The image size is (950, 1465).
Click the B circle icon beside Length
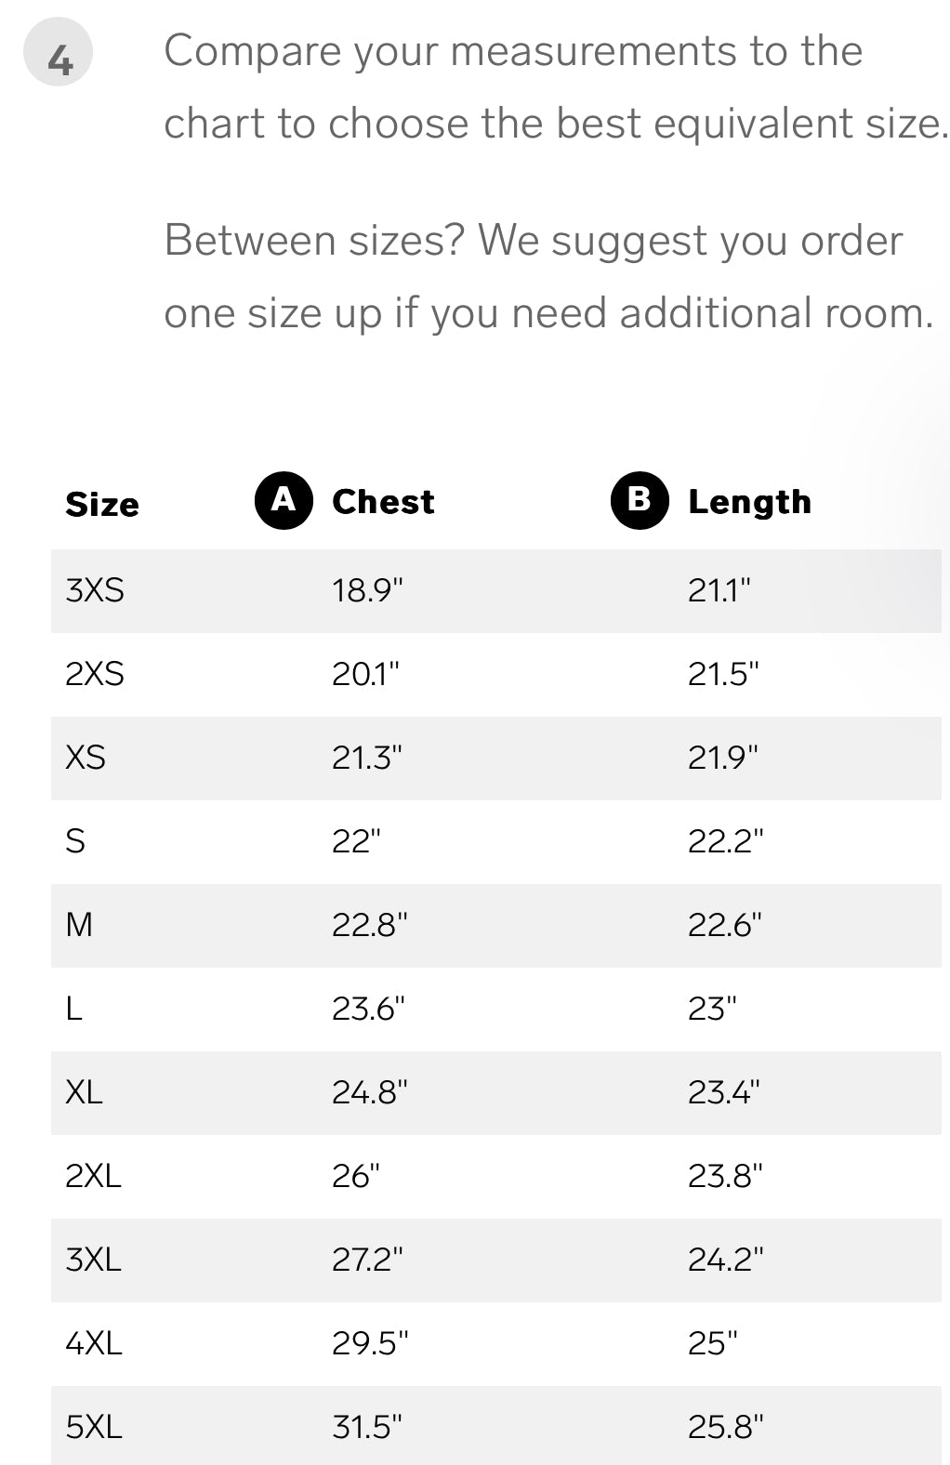tap(640, 500)
